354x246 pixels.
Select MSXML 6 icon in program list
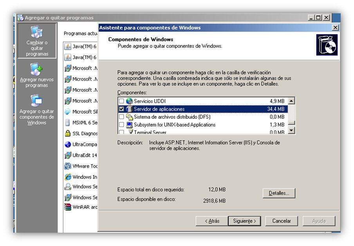[x=67, y=123]
